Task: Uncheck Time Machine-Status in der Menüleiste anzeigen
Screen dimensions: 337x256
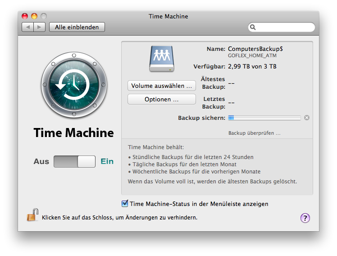Action: [x=125, y=204]
